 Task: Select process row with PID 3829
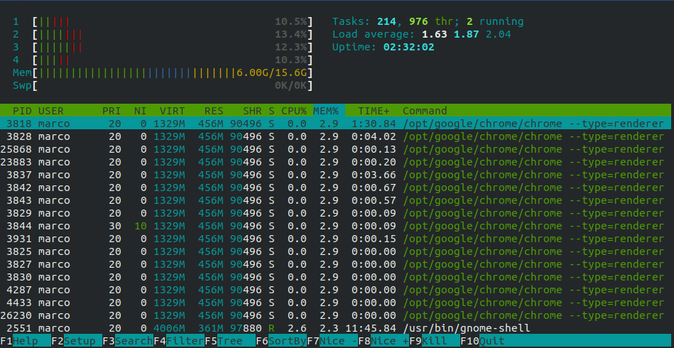(x=335, y=213)
